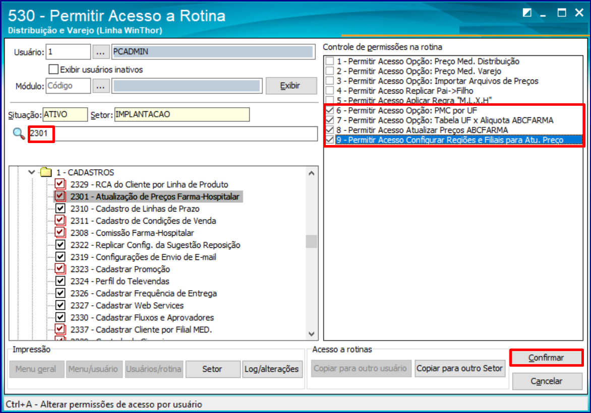Toggle checkbox for 2326 Frequência de Entrega
Image resolution: width=591 pixels, height=413 pixels.
coord(60,293)
